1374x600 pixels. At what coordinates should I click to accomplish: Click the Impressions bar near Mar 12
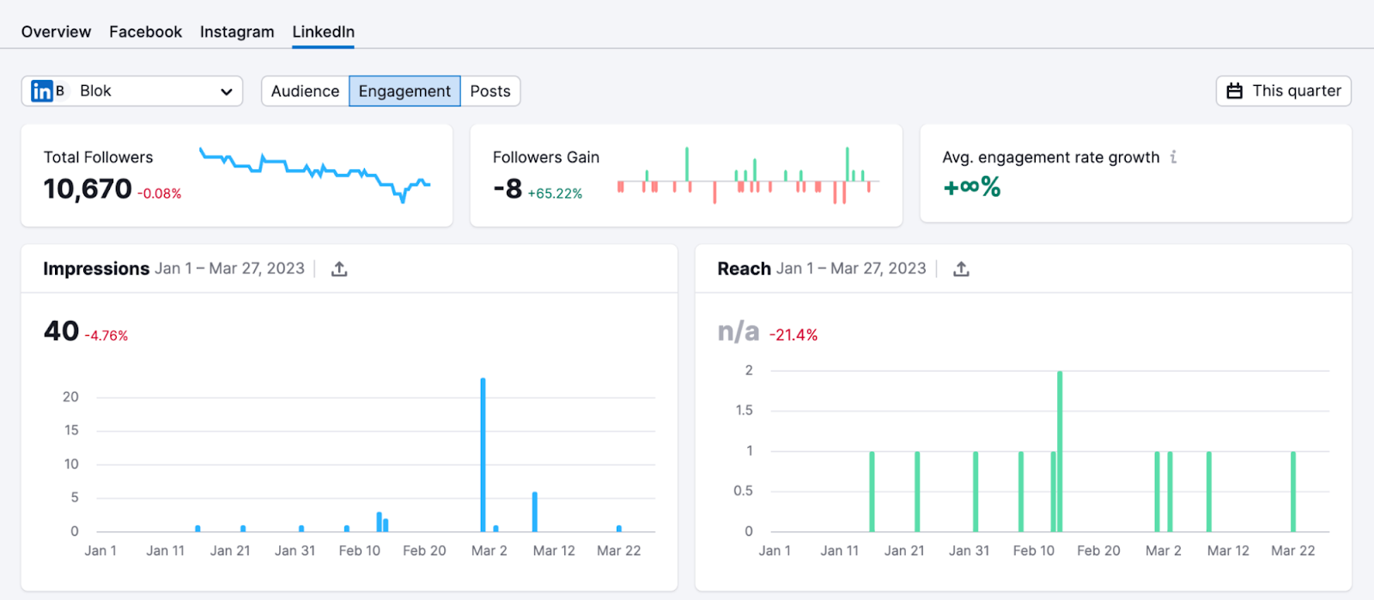534,512
